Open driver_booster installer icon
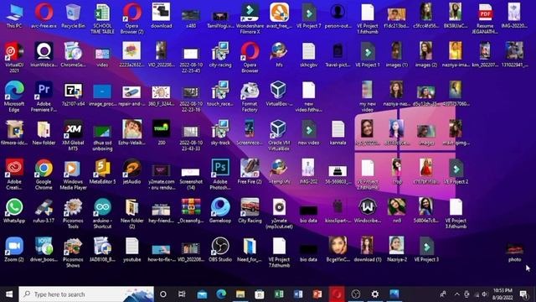Viewport: 536px width, 302px height. 44,250
